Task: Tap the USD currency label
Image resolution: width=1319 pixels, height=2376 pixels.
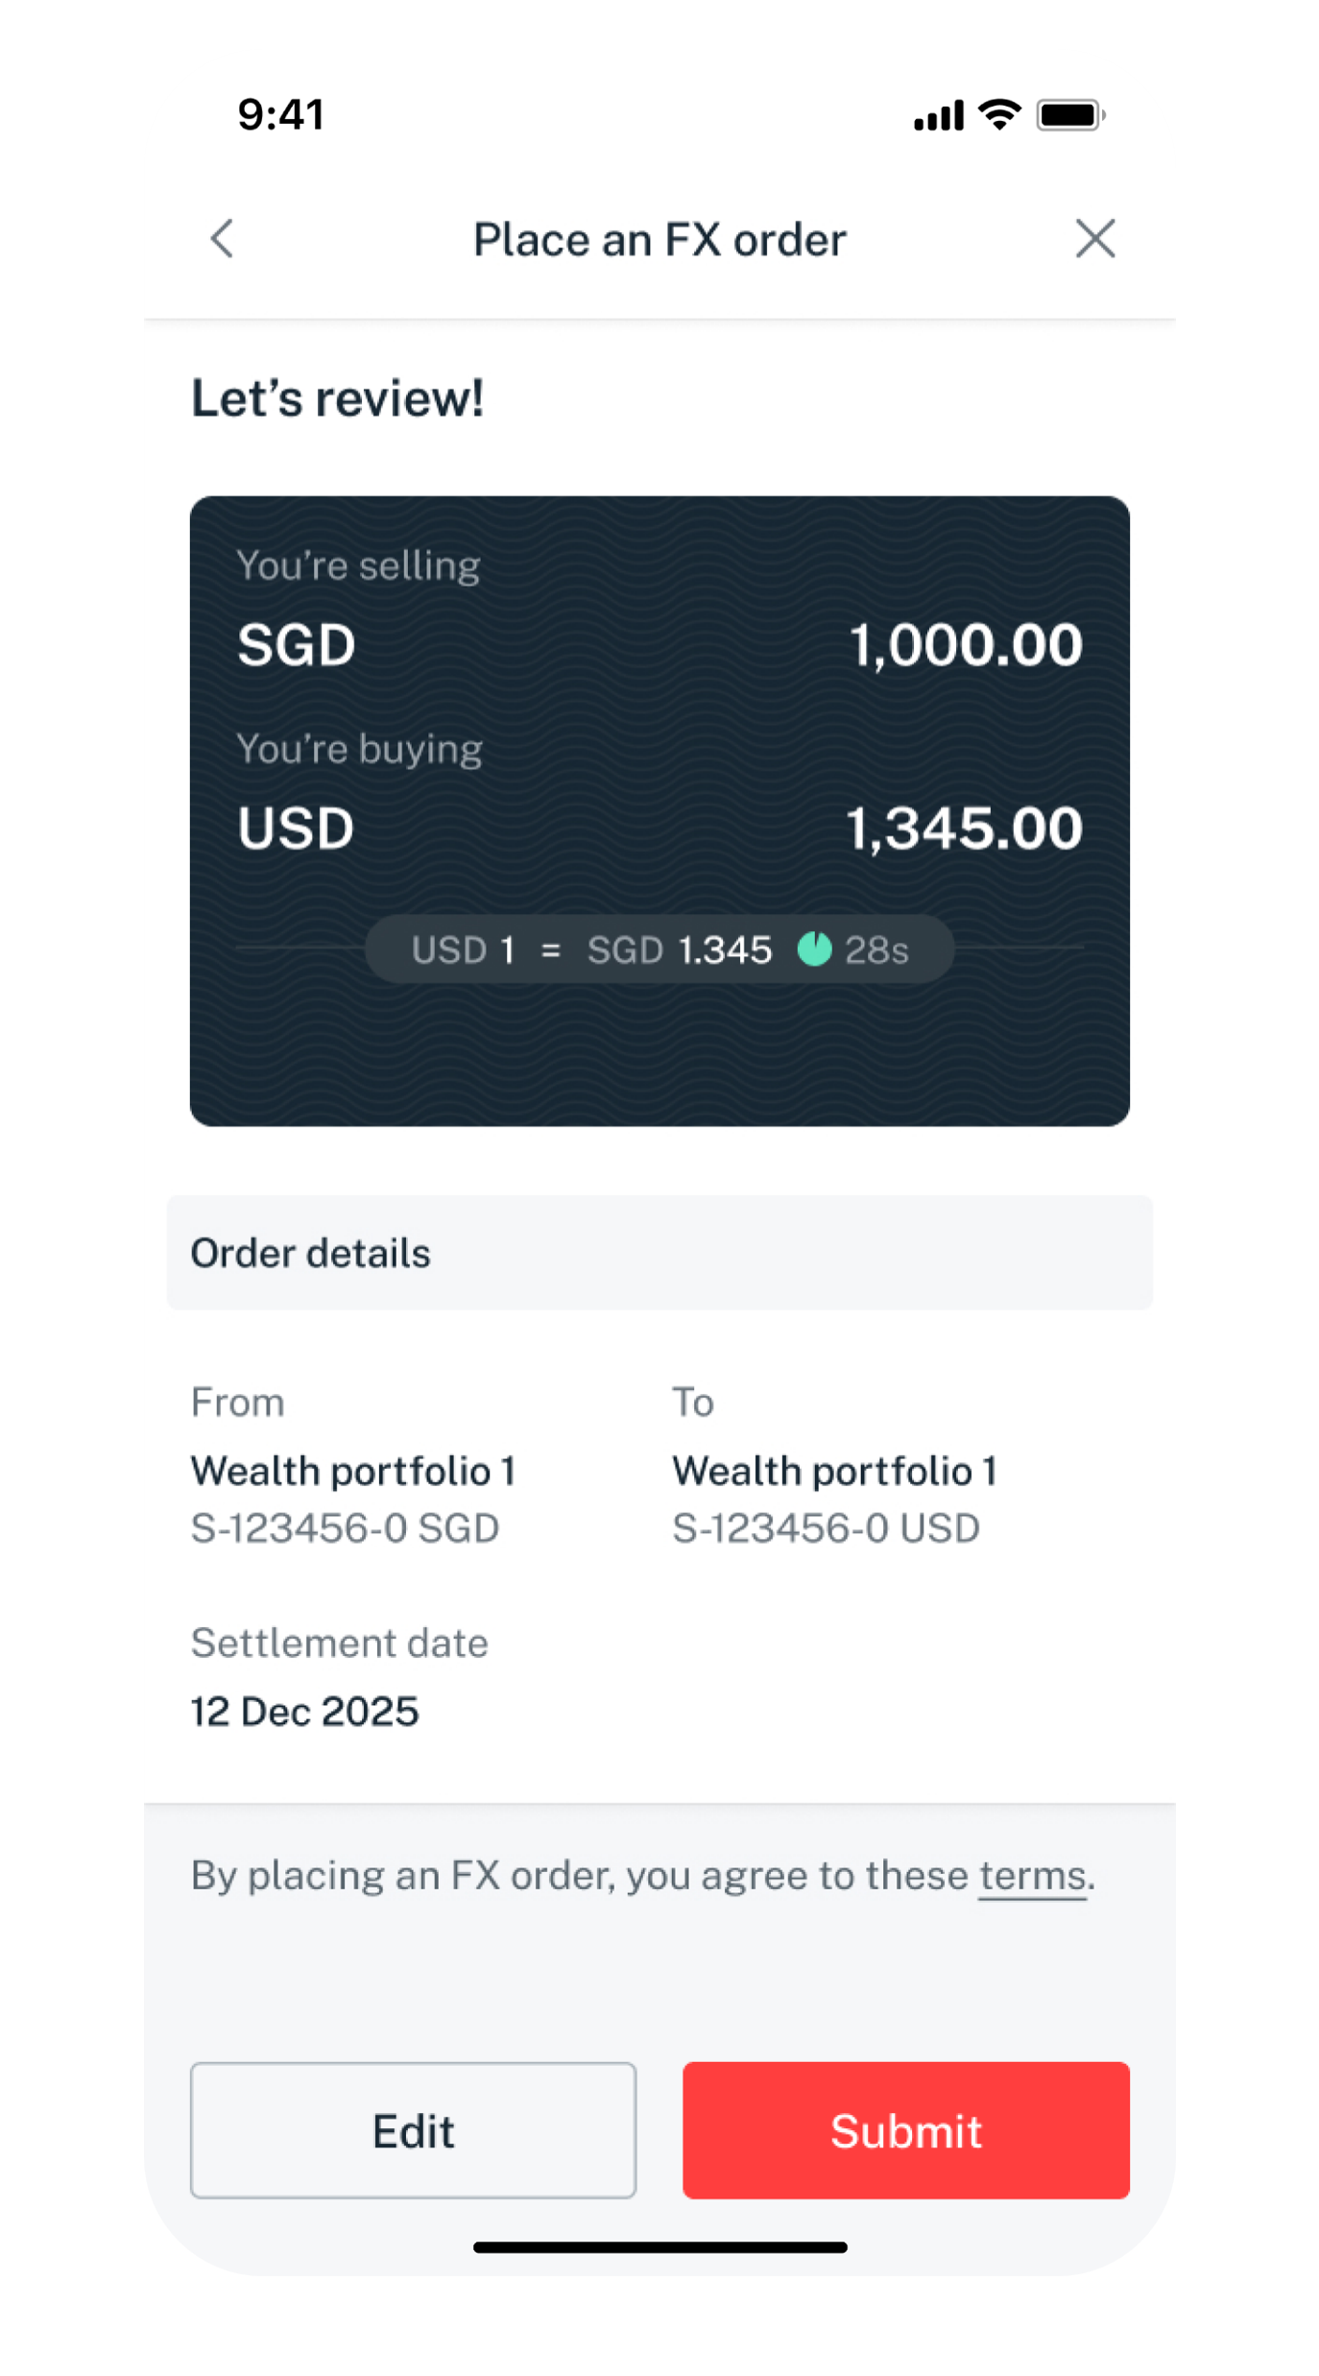Action: point(296,828)
